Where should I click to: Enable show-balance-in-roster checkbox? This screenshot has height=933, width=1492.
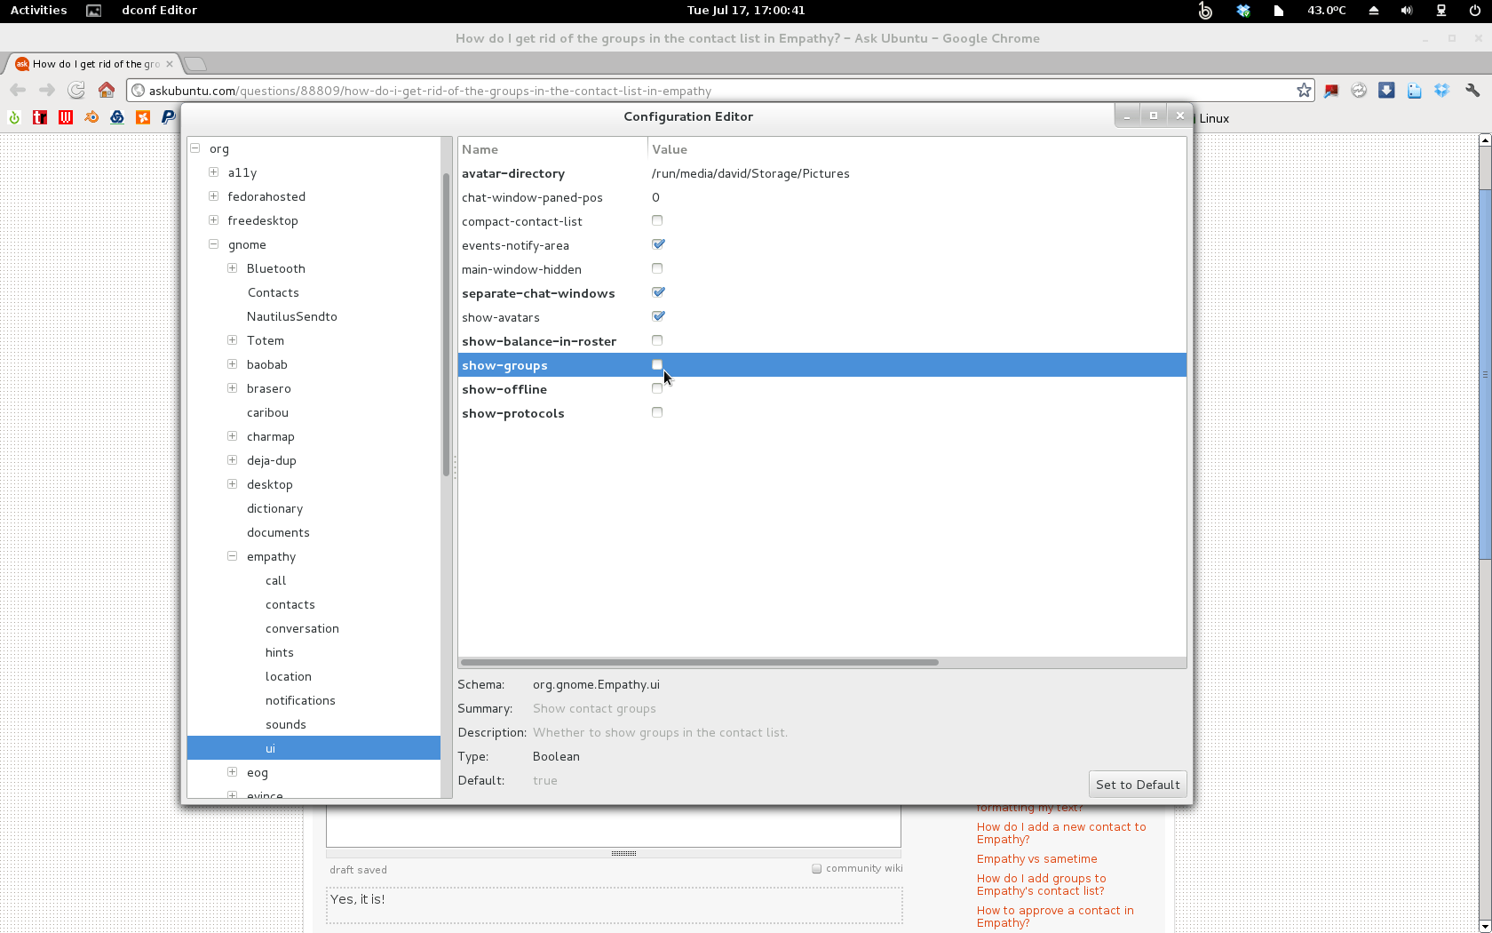(x=657, y=340)
